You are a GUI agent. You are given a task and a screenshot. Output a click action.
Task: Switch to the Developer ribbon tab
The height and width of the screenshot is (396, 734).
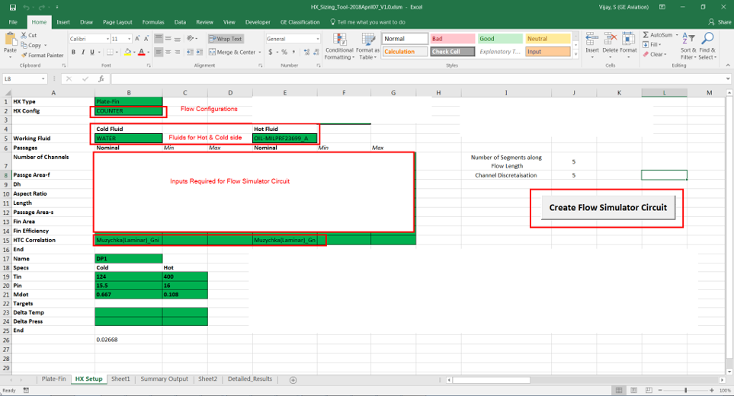[258, 22]
